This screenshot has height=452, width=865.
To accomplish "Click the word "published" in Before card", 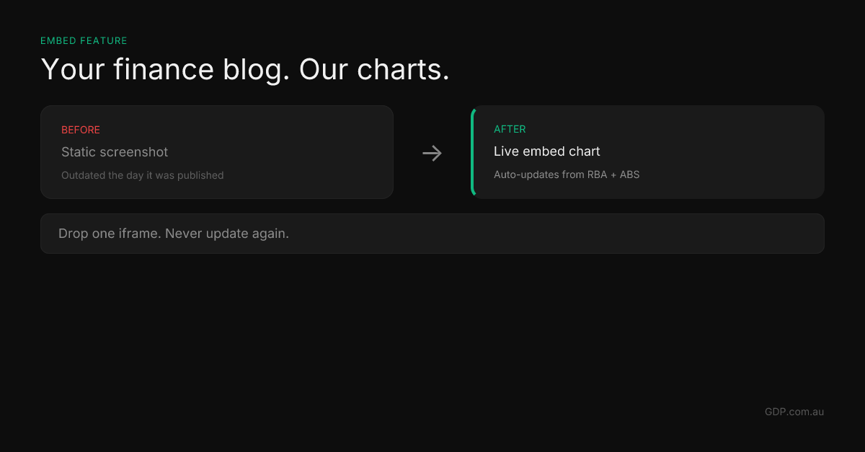I will (x=200, y=175).
